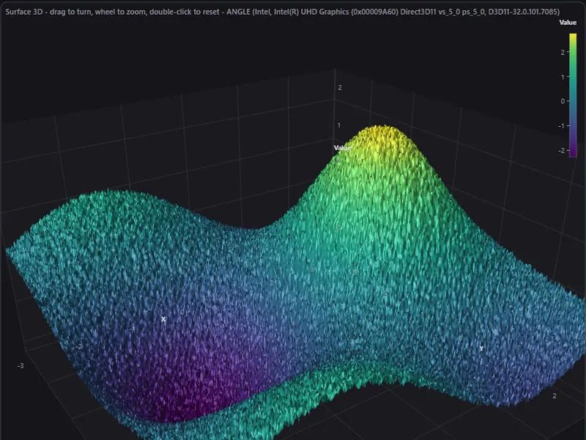Viewport: 586px width, 440px height.
Task: Click the "1" tick on the vertical axis back corner
Action: [x=339, y=125]
